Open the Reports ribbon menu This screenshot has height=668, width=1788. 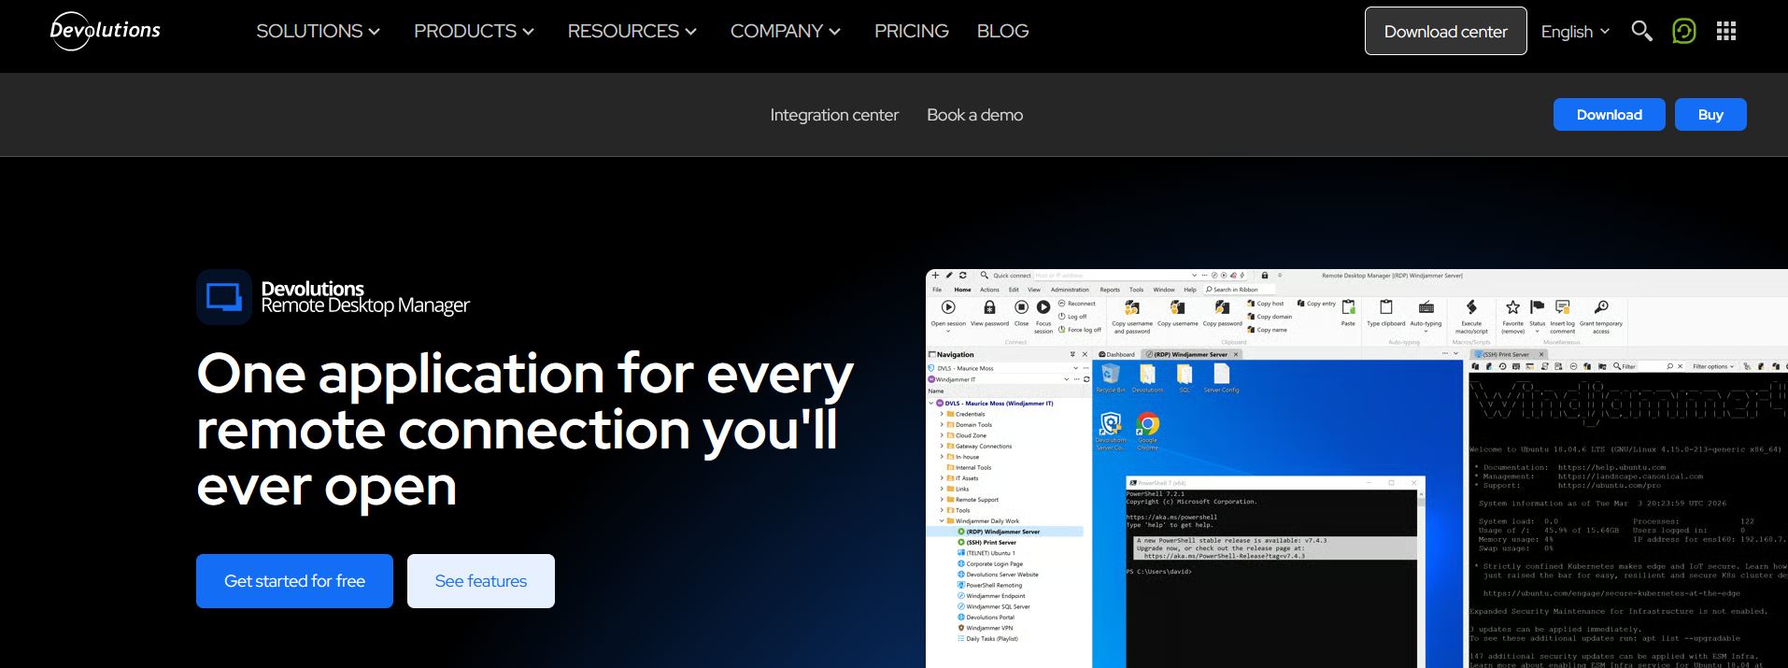[1110, 290]
